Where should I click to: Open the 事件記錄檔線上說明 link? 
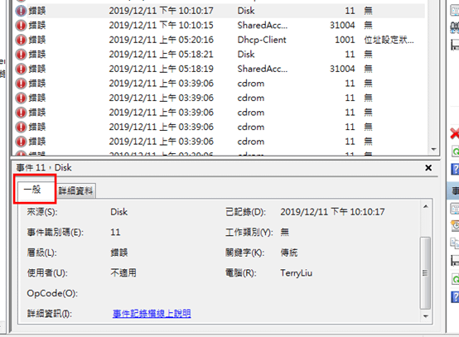point(152,314)
